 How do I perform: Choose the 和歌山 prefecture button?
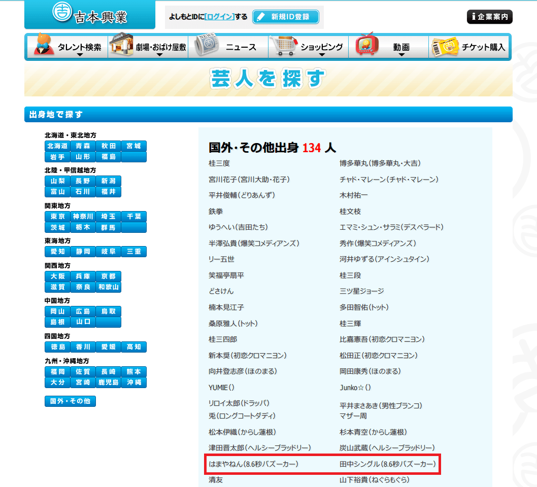109,287
